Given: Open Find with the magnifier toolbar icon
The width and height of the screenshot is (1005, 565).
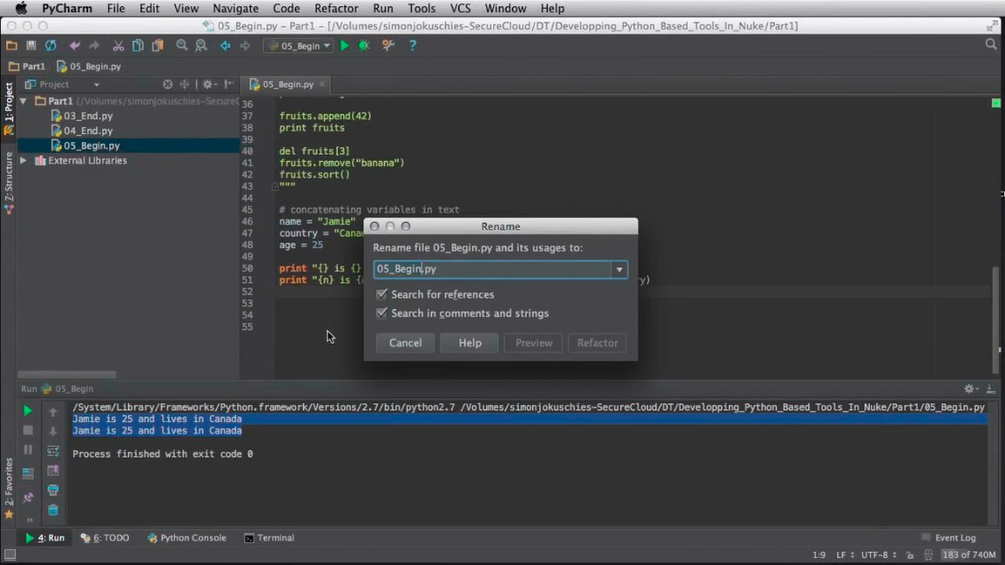Looking at the screenshot, I should click(182, 45).
